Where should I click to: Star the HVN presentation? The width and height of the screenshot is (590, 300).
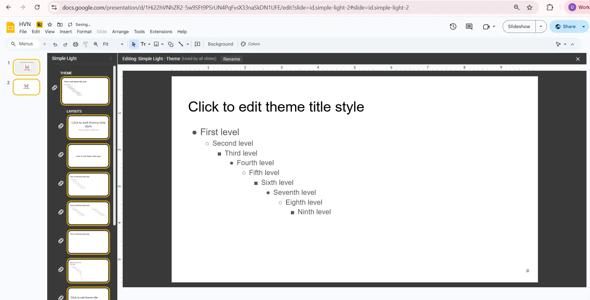pyautogui.click(x=50, y=25)
